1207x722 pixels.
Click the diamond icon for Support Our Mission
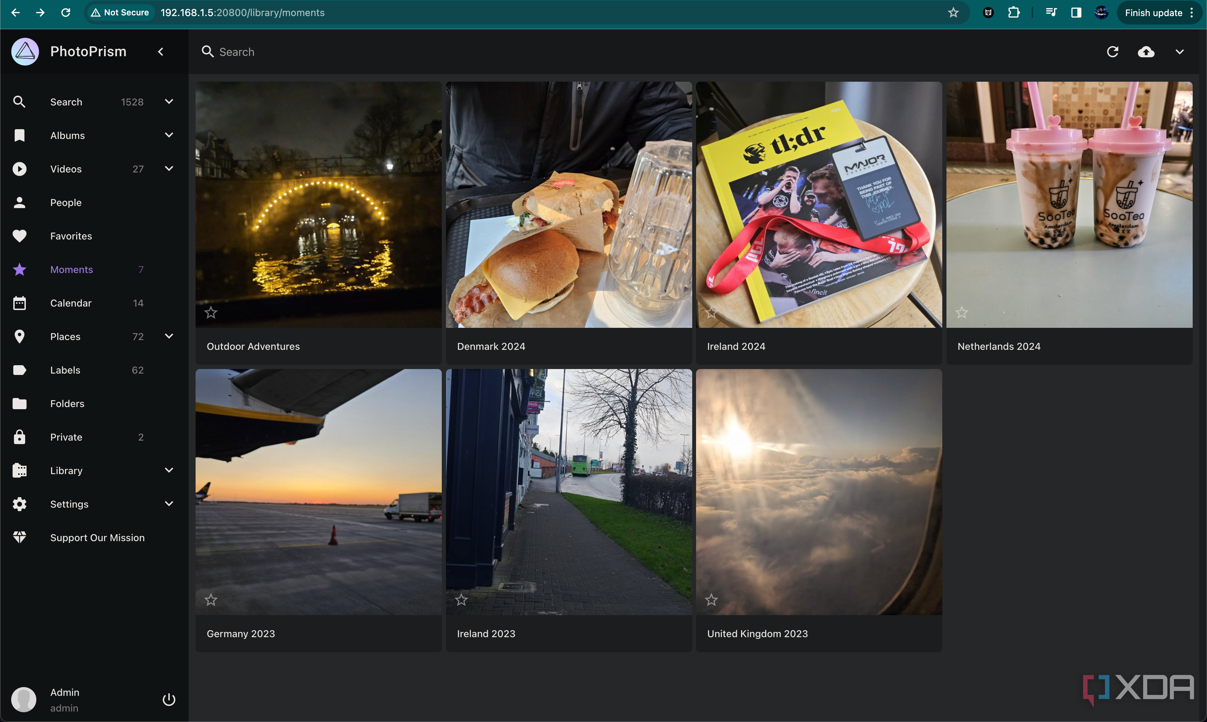[20, 538]
